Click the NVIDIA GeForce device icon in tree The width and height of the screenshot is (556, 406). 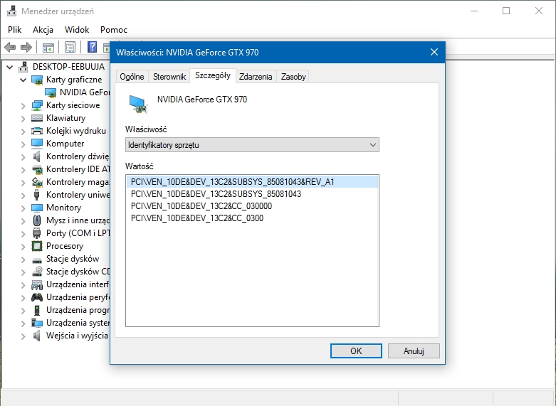point(51,92)
